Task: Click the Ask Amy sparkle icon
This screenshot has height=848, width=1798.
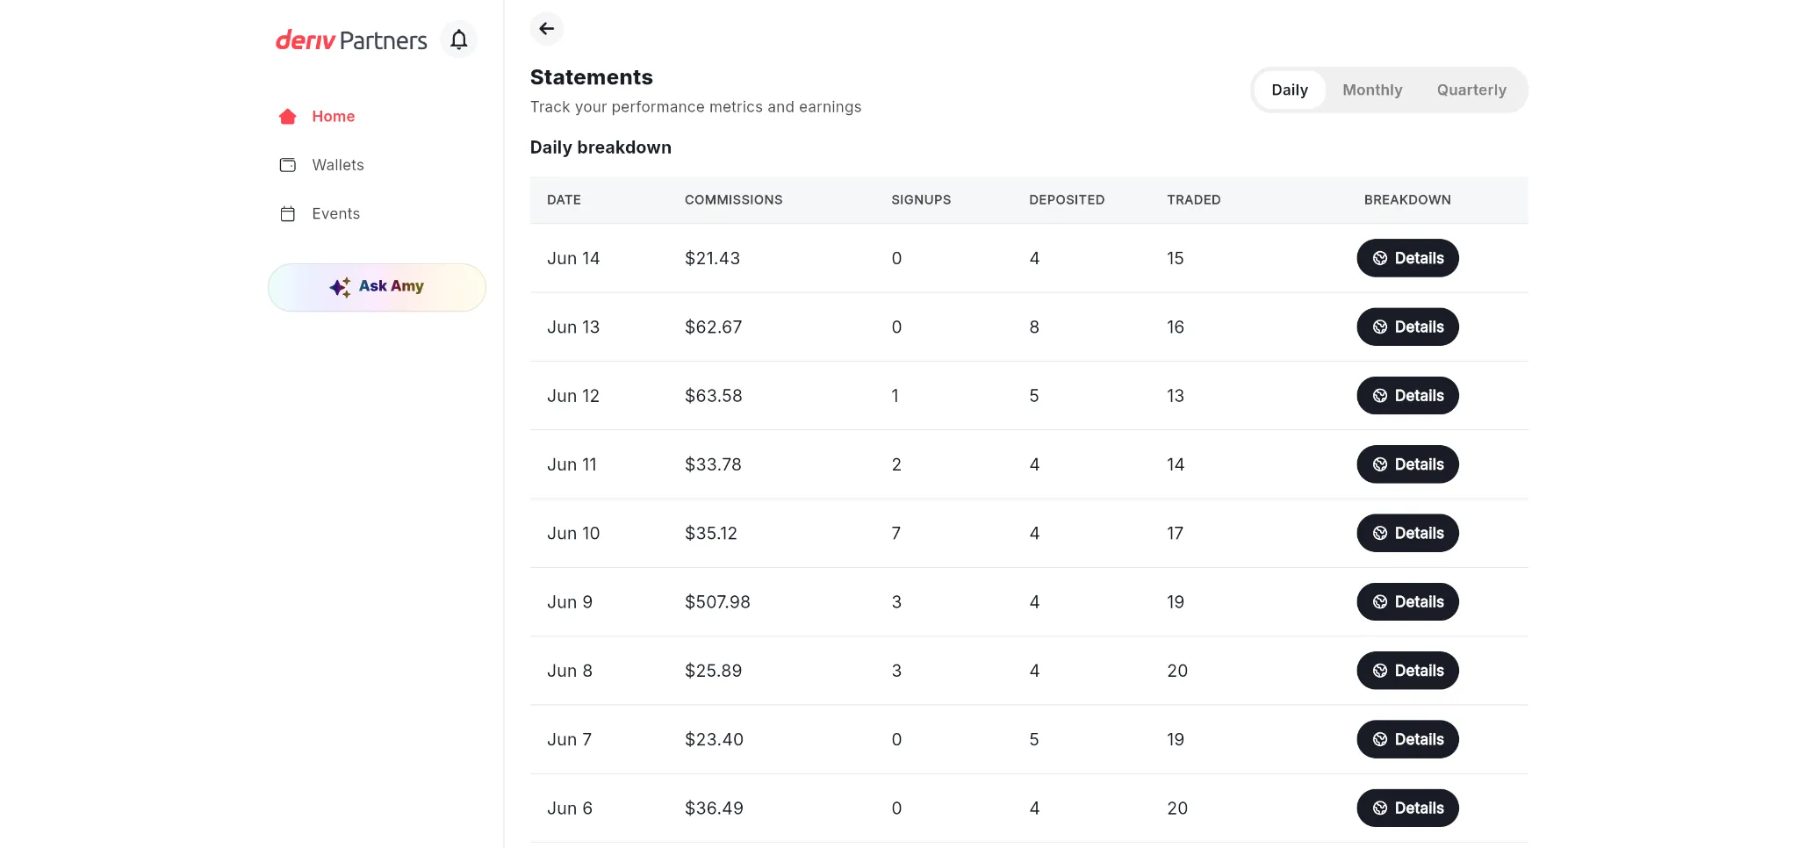Action: coord(340,287)
